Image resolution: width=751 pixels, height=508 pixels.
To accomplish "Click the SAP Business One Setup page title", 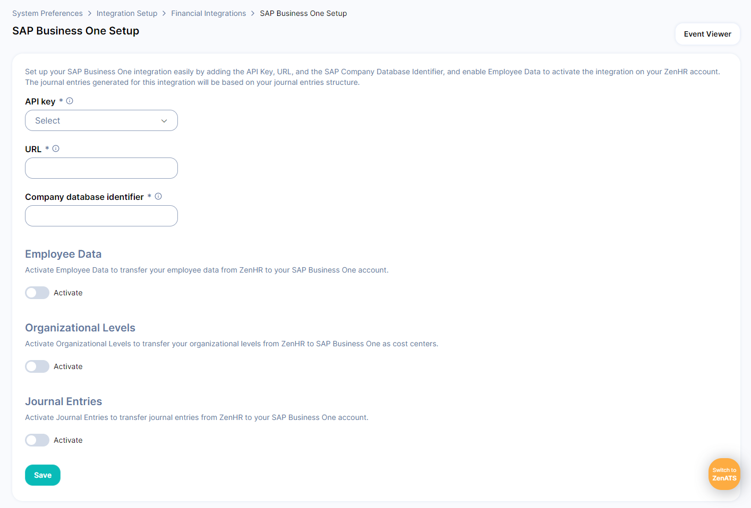I will click(x=76, y=31).
